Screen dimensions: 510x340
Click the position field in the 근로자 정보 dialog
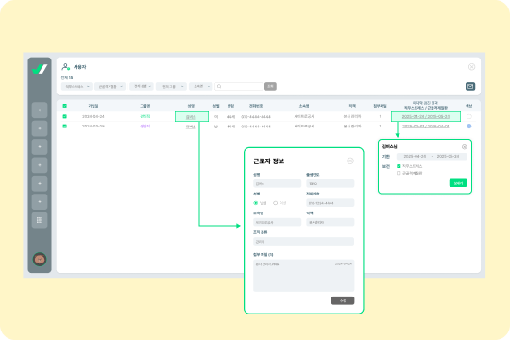click(331, 222)
